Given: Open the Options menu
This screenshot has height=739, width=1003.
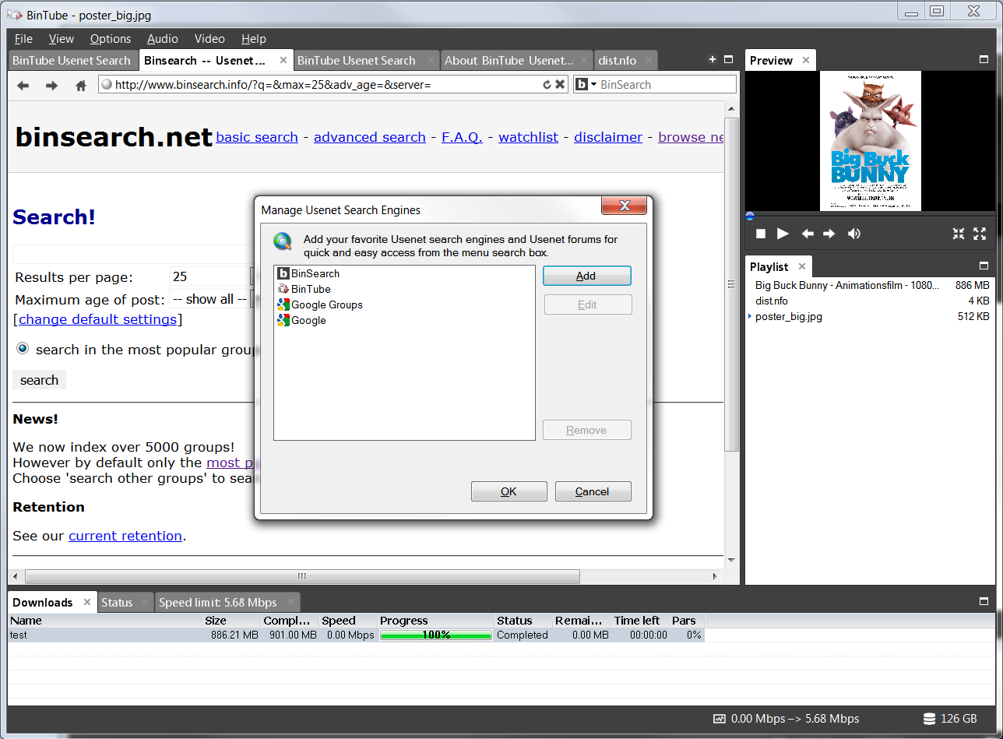Looking at the screenshot, I should tap(111, 39).
